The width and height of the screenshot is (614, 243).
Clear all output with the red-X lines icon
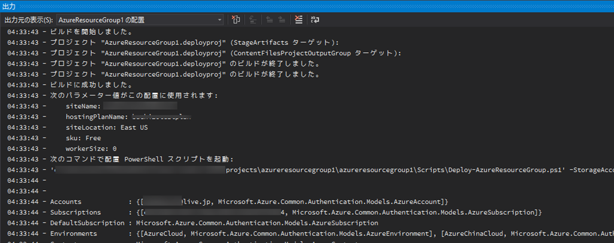coord(299,20)
